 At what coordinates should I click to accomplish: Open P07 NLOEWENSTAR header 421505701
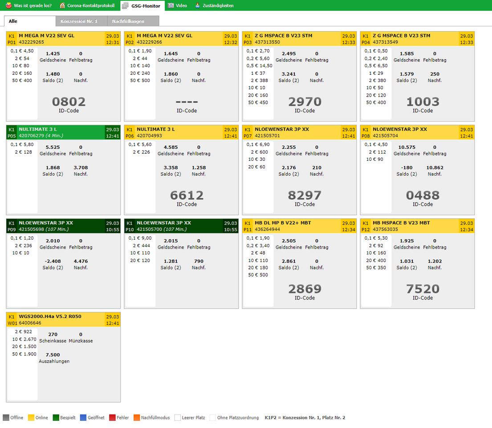[x=299, y=132]
